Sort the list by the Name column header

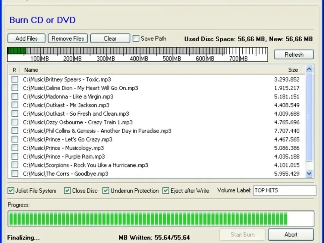point(139,70)
